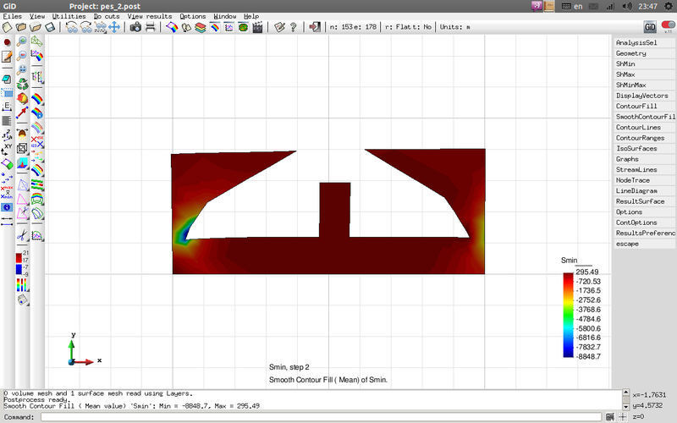Viewport: 677px width, 423px height.
Task: Click the floppy disk save icon
Action: click(x=50, y=27)
